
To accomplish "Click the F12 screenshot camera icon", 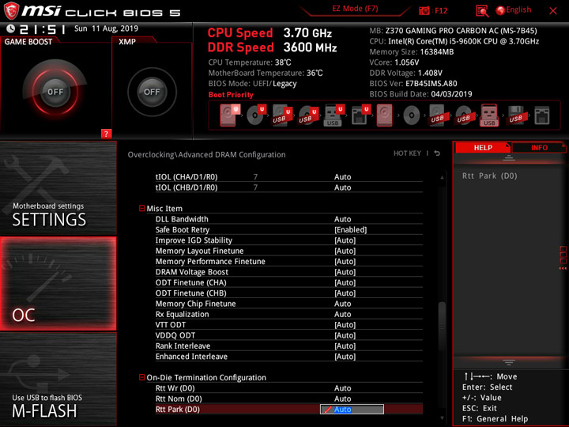I will pyautogui.click(x=424, y=10).
